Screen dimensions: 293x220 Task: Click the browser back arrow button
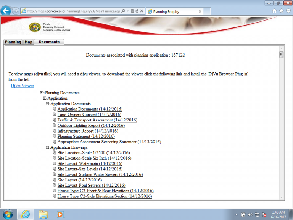6,11
